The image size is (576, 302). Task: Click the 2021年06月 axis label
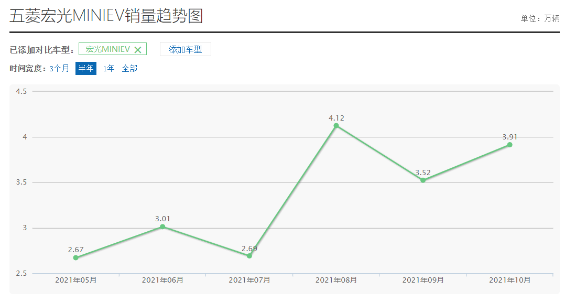tap(162, 281)
